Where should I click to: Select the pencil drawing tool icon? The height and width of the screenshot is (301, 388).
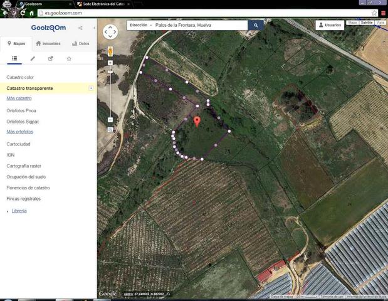point(33,58)
